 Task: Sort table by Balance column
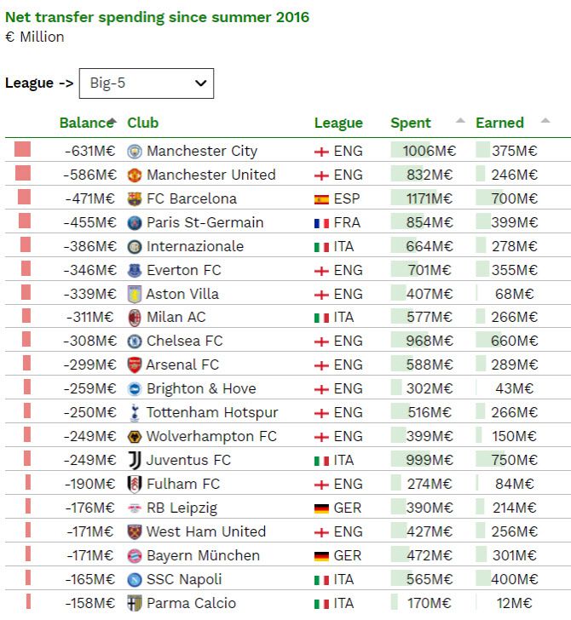click(x=87, y=123)
